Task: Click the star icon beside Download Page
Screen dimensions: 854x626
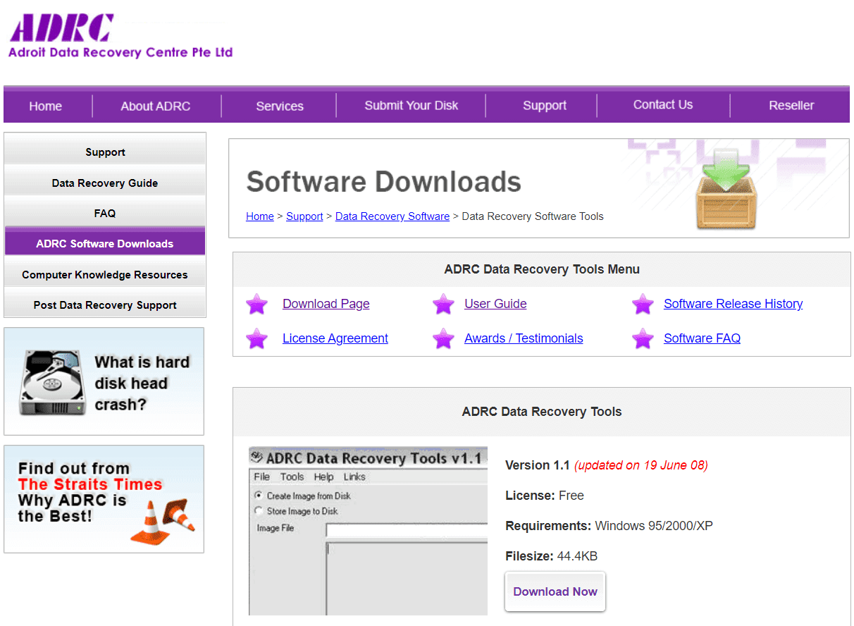Action: click(257, 305)
